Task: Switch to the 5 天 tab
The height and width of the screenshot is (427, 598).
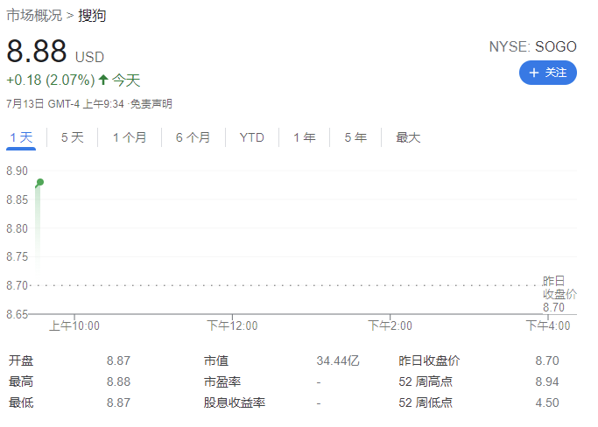Action: 72,137
